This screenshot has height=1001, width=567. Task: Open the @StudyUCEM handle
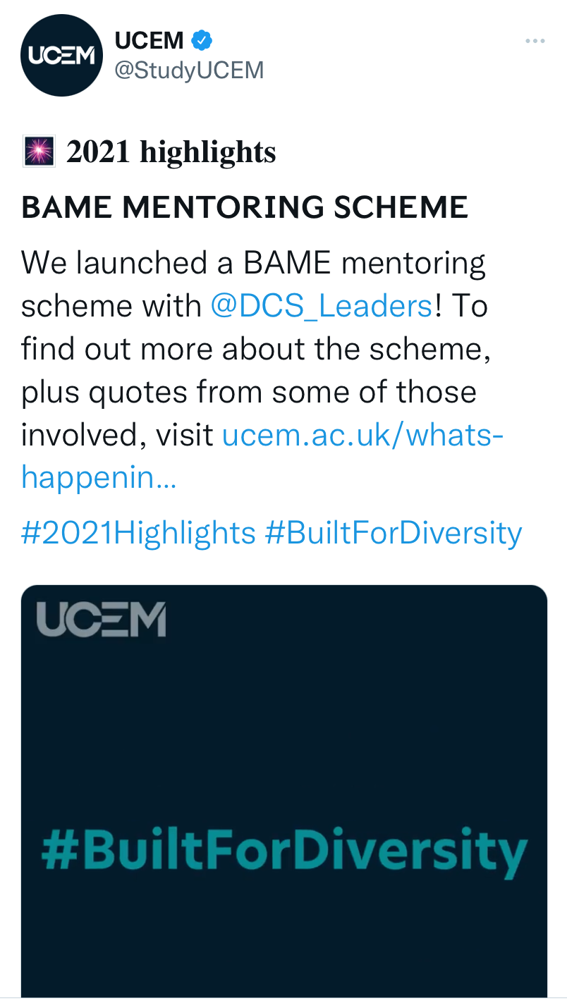tap(189, 70)
